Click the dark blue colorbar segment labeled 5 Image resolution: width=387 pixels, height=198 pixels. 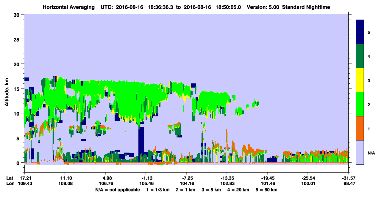click(360, 32)
